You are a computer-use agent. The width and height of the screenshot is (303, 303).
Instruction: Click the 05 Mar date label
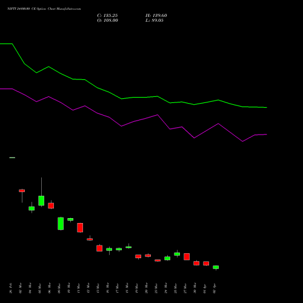point(40,288)
